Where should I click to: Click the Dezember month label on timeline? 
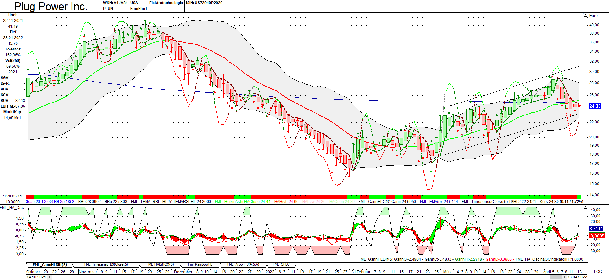pyautogui.click(x=183, y=272)
